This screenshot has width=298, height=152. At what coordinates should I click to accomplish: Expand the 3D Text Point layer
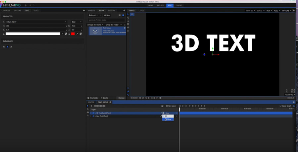point(91,113)
